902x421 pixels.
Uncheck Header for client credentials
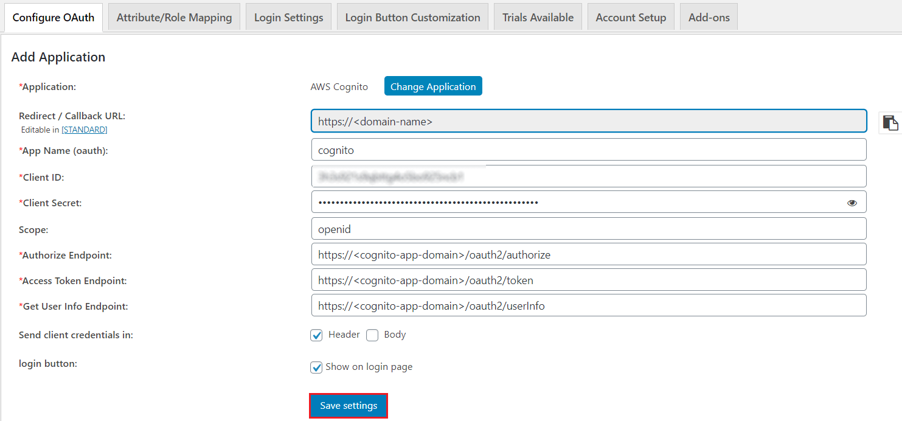(x=316, y=335)
